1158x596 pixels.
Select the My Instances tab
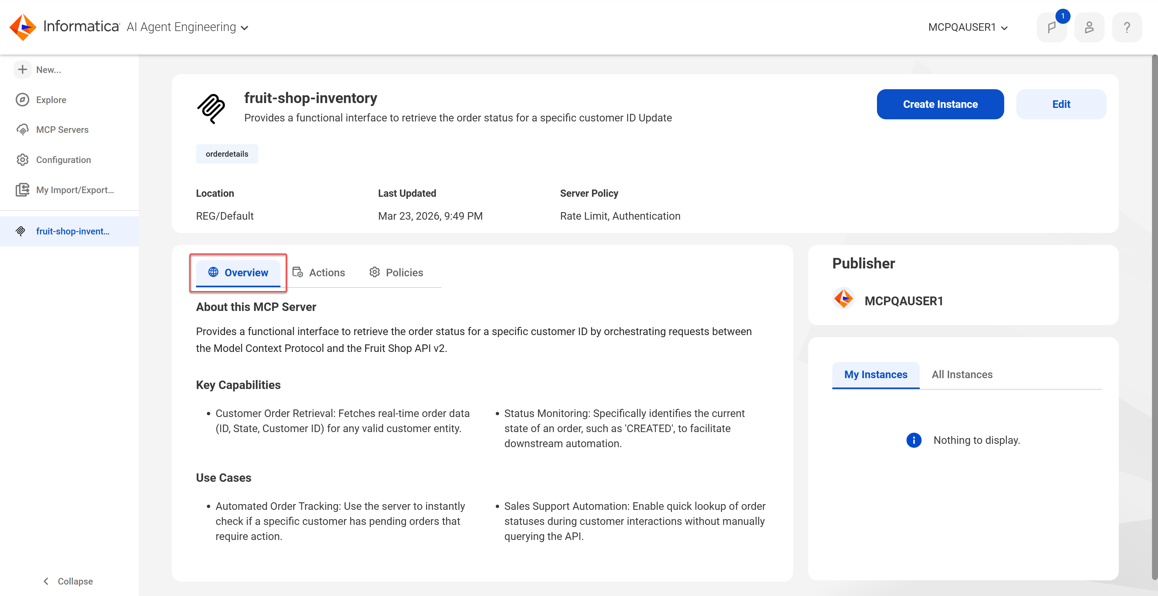(x=876, y=375)
